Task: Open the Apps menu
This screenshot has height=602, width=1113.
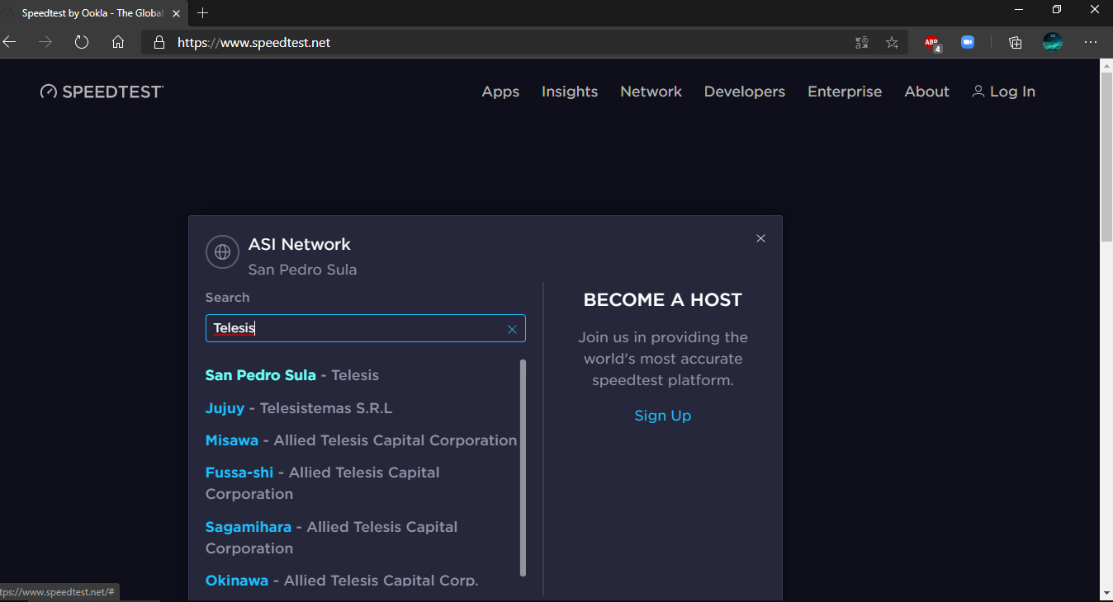Action: click(x=500, y=92)
